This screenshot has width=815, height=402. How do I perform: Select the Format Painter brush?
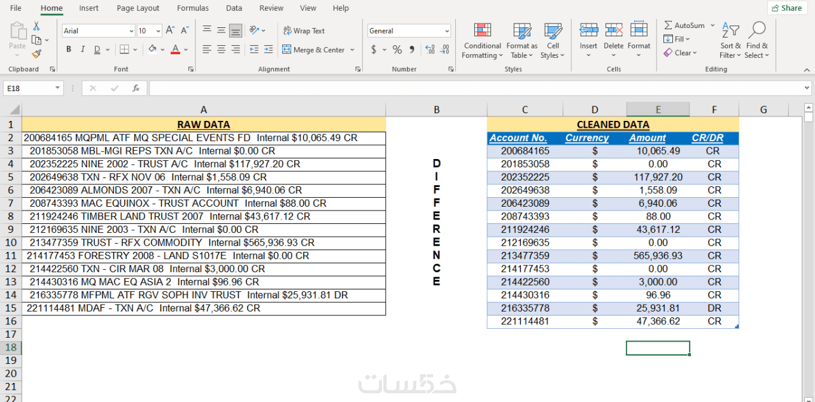36,54
